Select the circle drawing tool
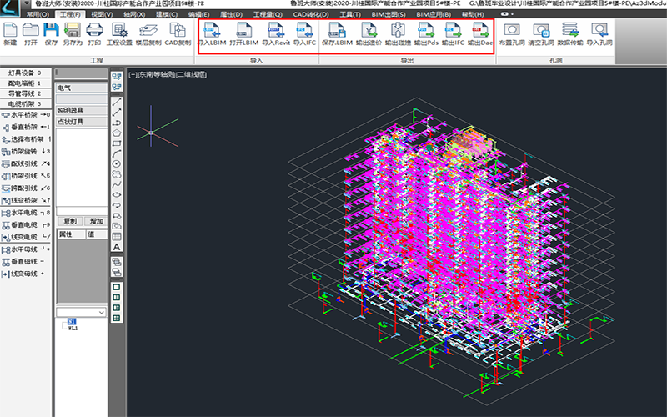Screen dimensions: 667x417 (x=117, y=163)
